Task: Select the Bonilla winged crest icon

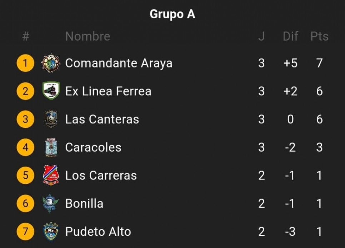Action: (x=51, y=203)
